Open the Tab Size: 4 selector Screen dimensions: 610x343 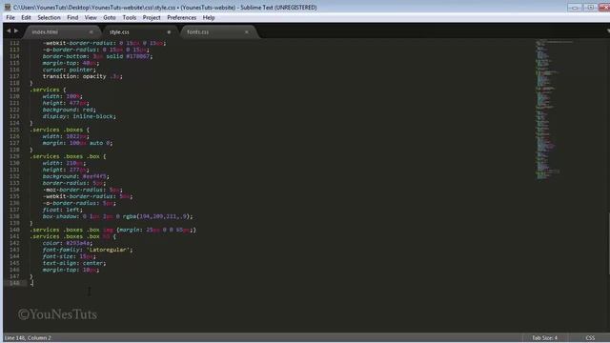pos(544,337)
